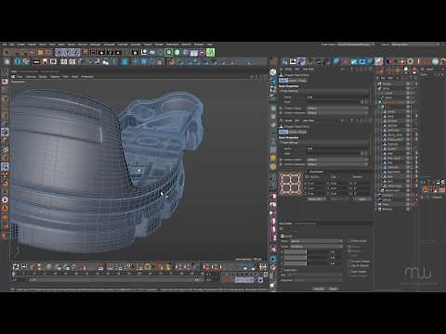446x334 pixels.
Task: Toggle the Y axis lock in the top toolbar
Action: 68,52
